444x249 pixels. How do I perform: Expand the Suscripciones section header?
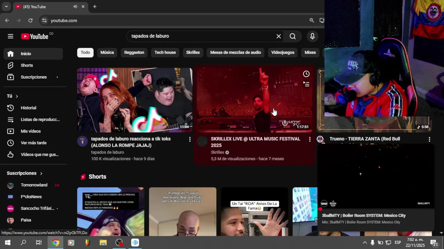point(25,173)
